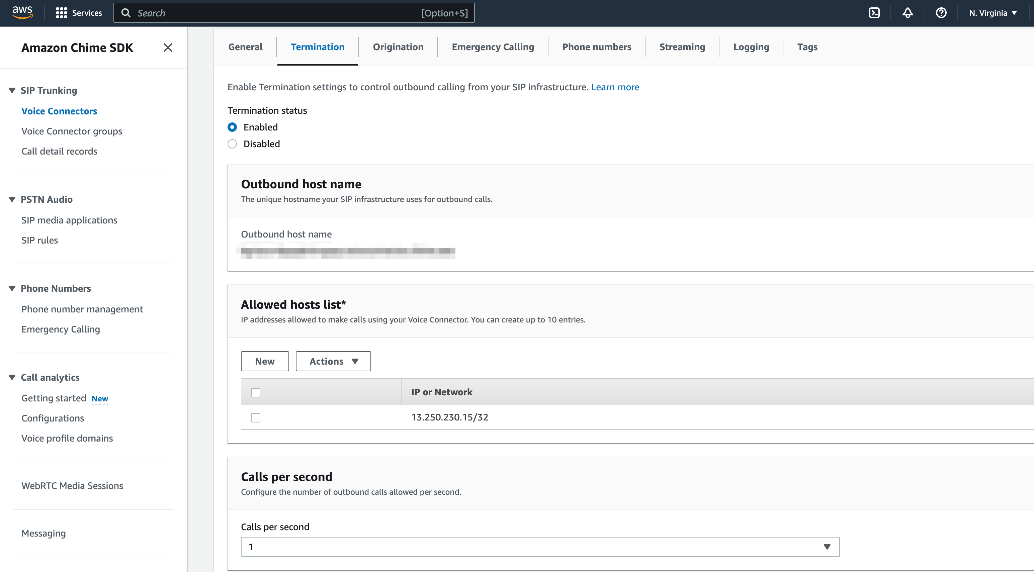Screen dimensions: 1034x572
Task: Click the 13.250.230.15/32 entry
Action: pos(449,417)
